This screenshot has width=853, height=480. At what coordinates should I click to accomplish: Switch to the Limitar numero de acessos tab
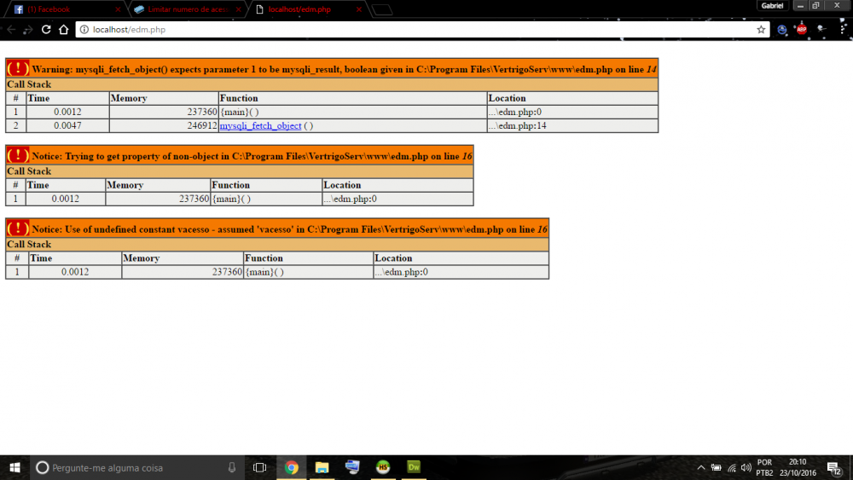[187, 9]
